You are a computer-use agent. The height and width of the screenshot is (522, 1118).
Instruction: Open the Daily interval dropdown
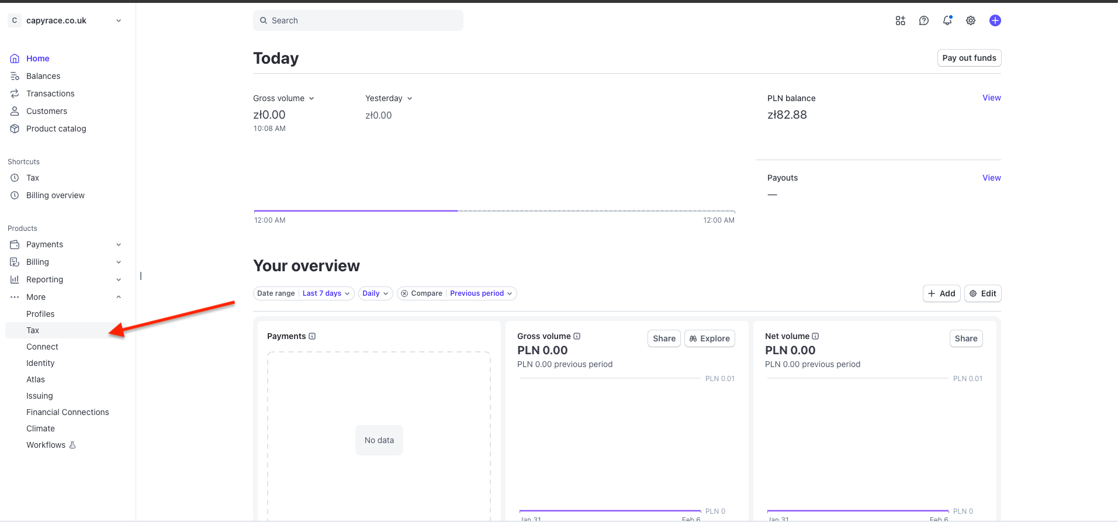[x=375, y=293]
